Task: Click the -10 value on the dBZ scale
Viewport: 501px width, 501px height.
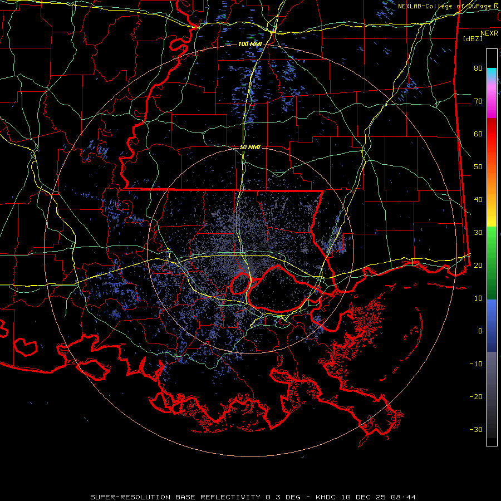Action: (x=476, y=364)
